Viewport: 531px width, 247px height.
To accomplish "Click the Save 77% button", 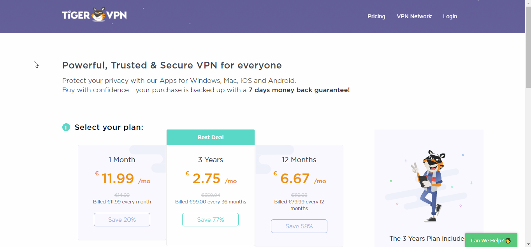I will coord(210,220).
